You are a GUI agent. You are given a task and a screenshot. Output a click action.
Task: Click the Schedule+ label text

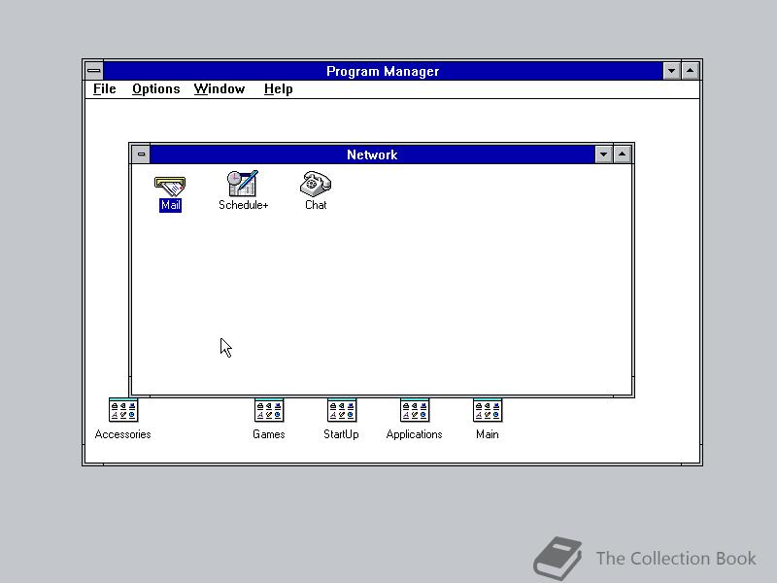[244, 205]
